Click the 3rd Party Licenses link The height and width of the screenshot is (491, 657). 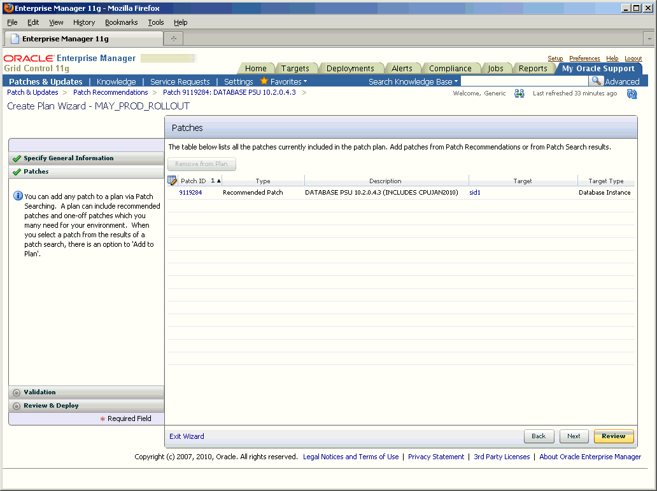tap(502, 457)
